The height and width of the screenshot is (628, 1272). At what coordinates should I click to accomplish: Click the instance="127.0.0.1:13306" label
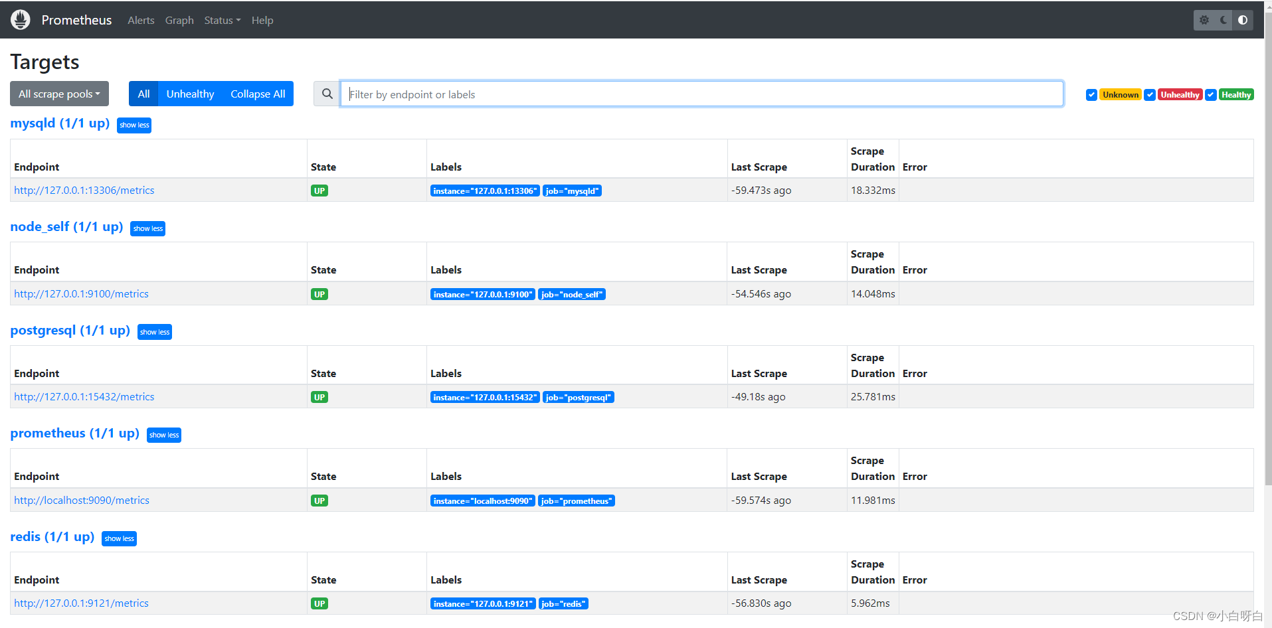[485, 191]
